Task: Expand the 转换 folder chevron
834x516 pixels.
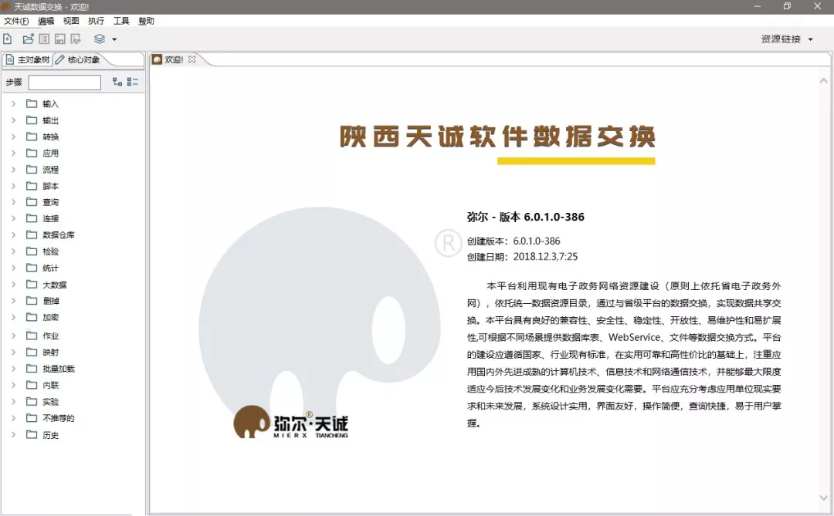Action: click(x=13, y=137)
